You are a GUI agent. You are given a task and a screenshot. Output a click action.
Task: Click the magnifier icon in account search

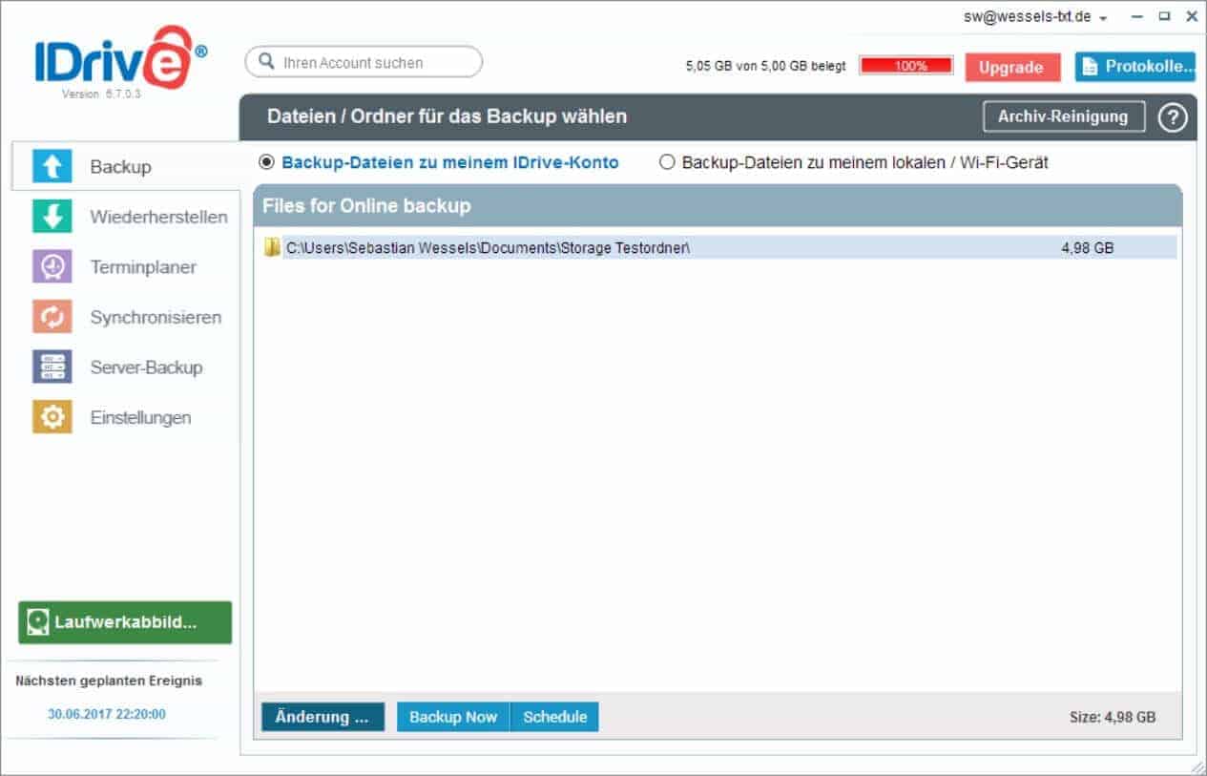267,63
